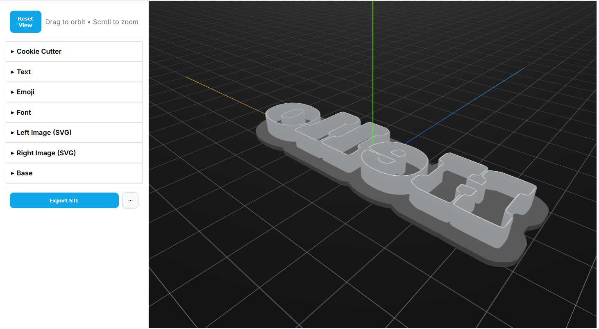Export the model as STL
The width and height of the screenshot is (599, 329).
64,201
